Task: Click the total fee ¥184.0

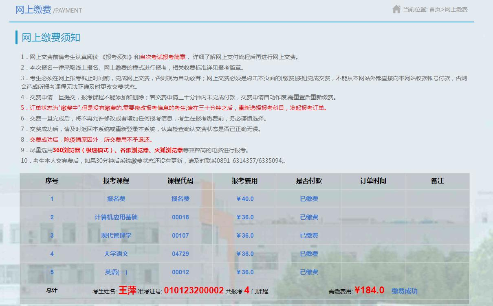Action: click(x=369, y=290)
